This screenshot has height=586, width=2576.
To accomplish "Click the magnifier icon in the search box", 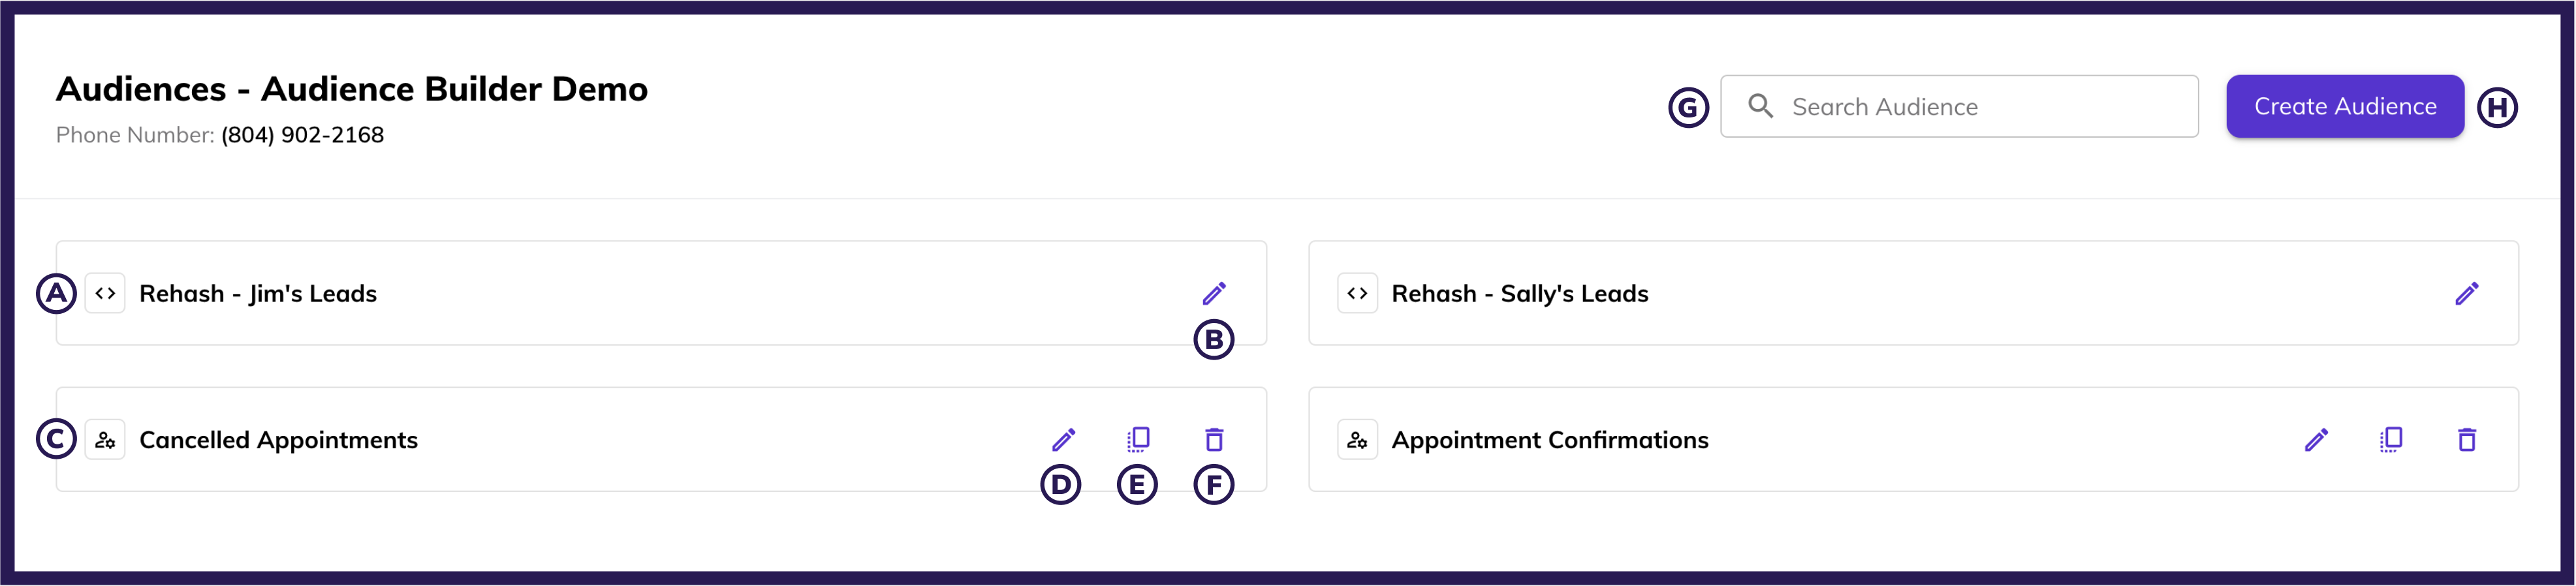I will (x=1760, y=106).
